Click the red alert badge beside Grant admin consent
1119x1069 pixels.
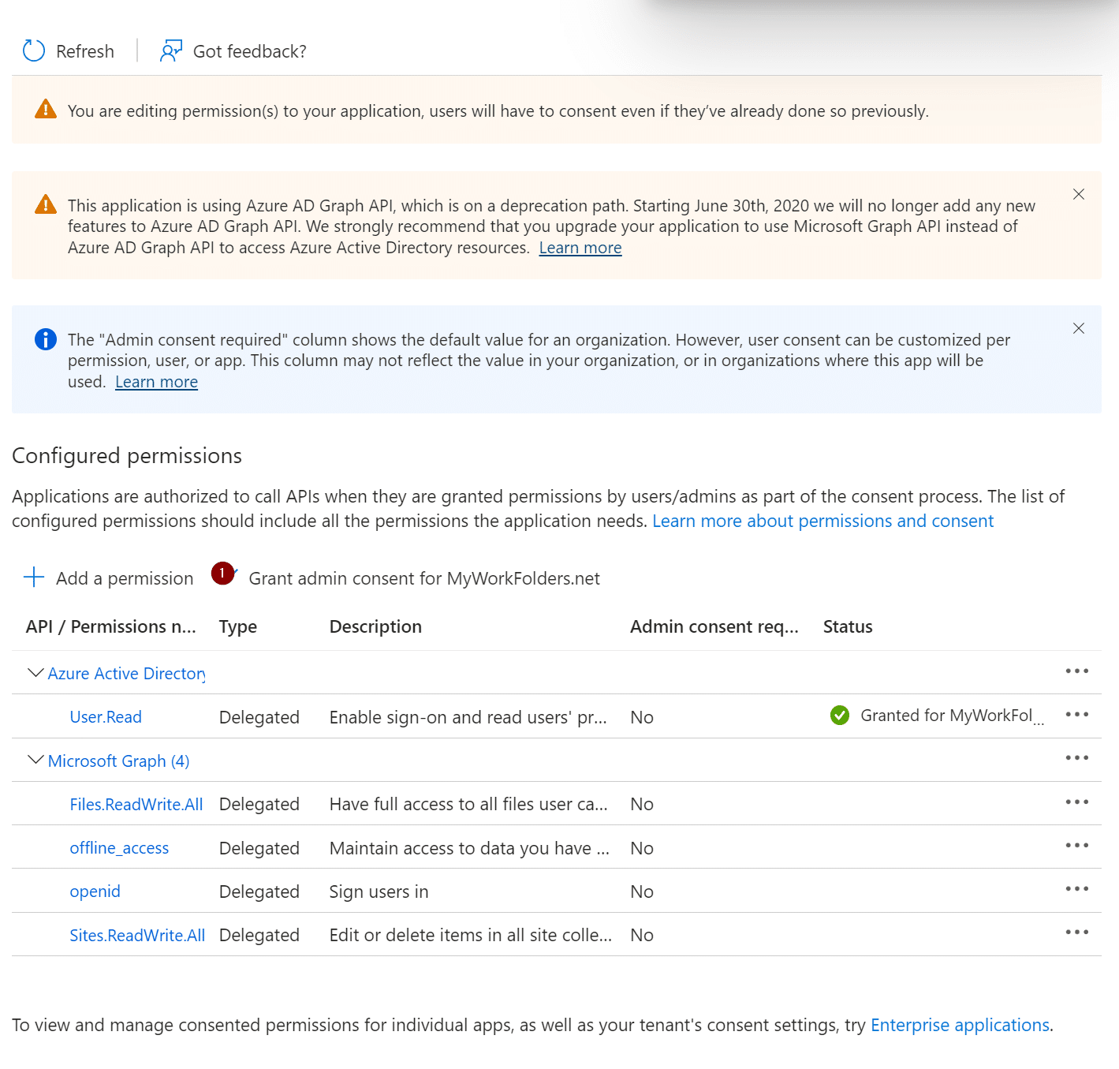point(223,574)
